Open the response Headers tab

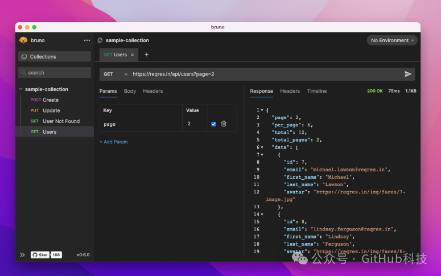[x=290, y=91]
